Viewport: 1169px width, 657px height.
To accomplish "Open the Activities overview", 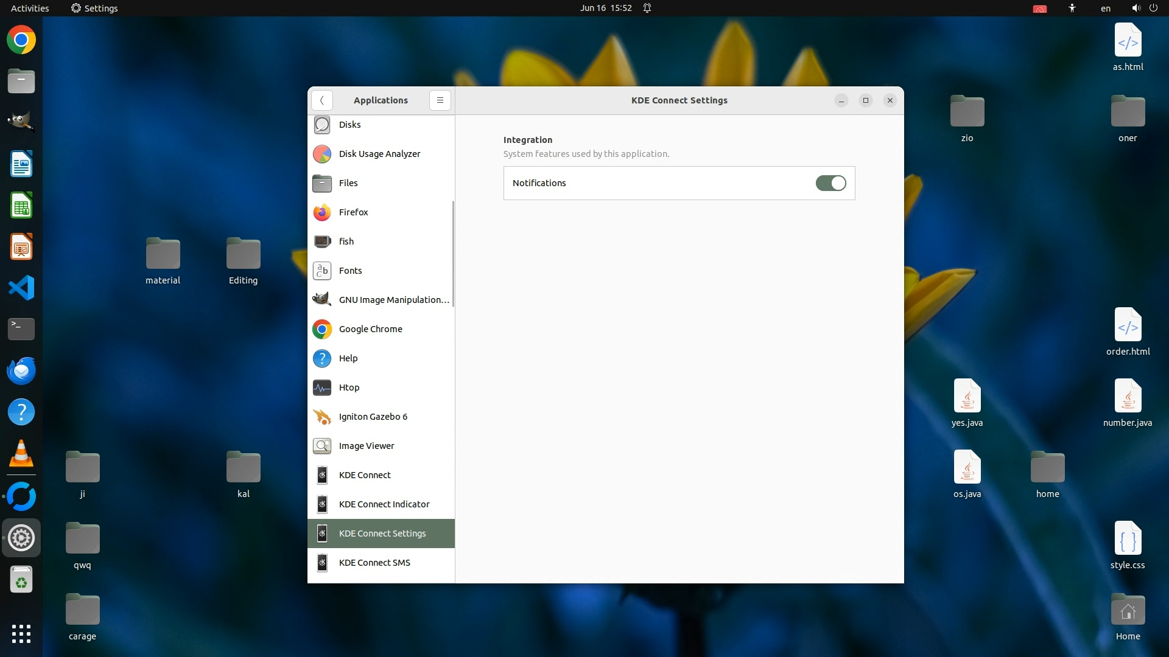I will pyautogui.click(x=30, y=8).
